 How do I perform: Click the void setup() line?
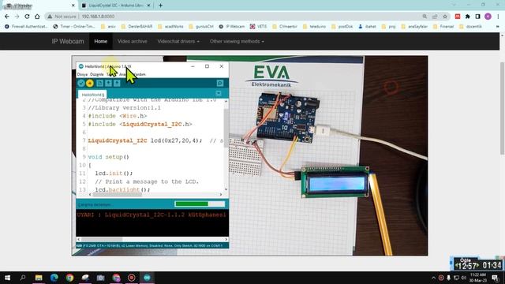(x=109, y=157)
